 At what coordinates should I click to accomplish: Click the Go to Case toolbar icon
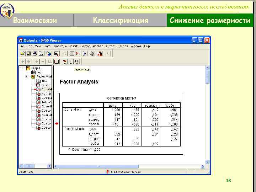(78, 54)
